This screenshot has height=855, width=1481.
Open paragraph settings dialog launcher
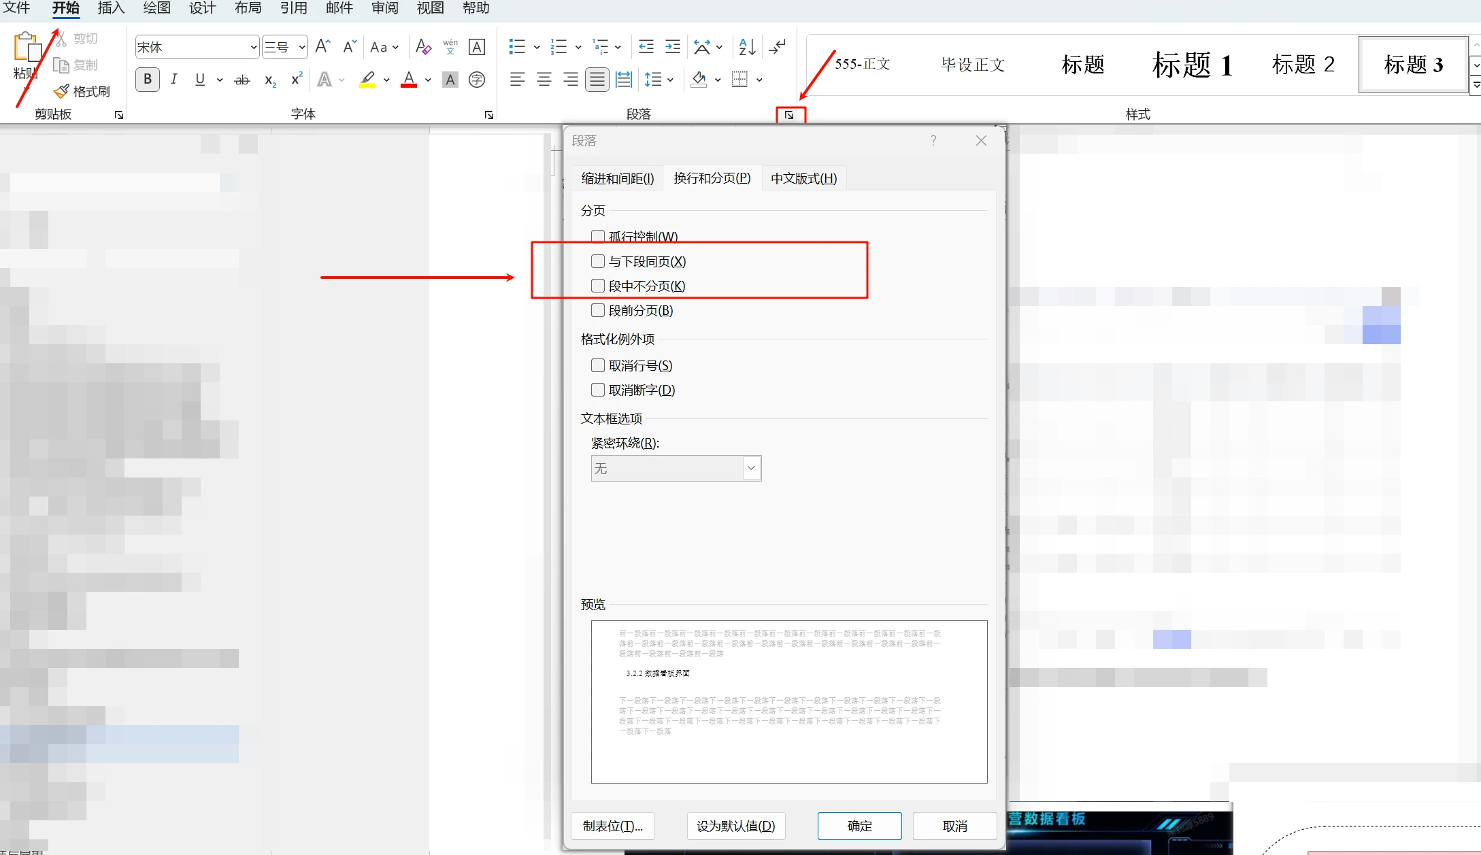coord(789,115)
